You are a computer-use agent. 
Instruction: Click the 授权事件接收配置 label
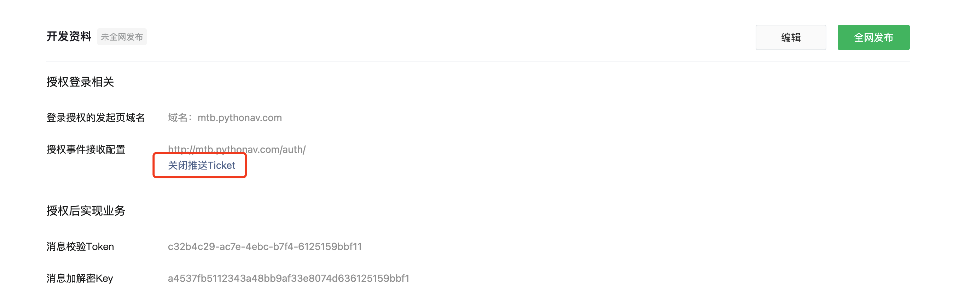[x=86, y=149]
